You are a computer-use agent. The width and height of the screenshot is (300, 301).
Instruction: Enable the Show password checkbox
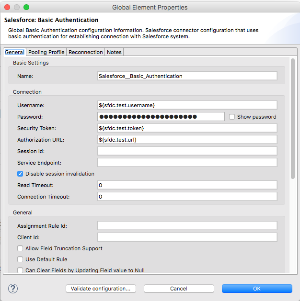[x=232, y=117]
